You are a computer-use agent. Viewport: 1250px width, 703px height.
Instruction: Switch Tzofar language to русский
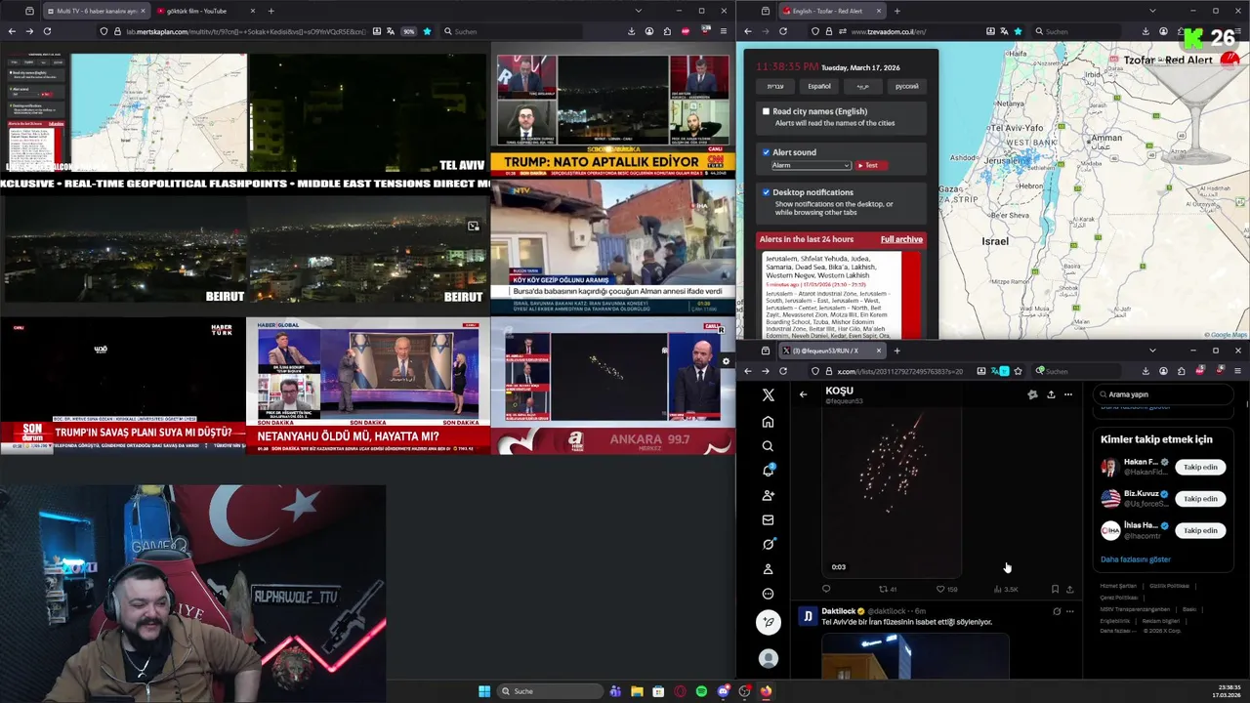(x=906, y=86)
